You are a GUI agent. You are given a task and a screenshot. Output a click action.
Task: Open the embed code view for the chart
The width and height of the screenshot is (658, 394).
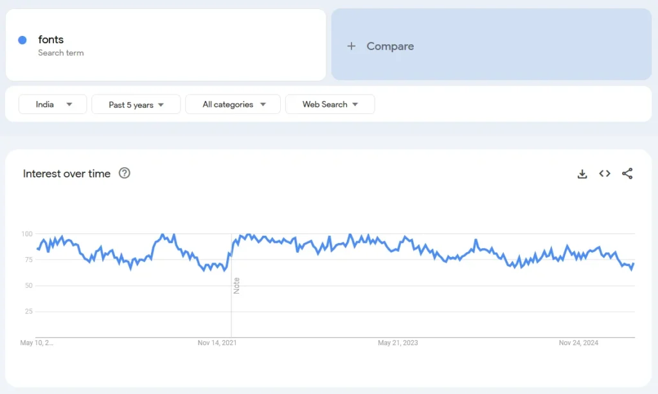[604, 174]
